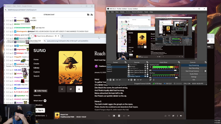Dislike the song with thumbs-down in player bar
Viewport: 221px width, 124px height.
pyautogui.click(x=169, y=116)
